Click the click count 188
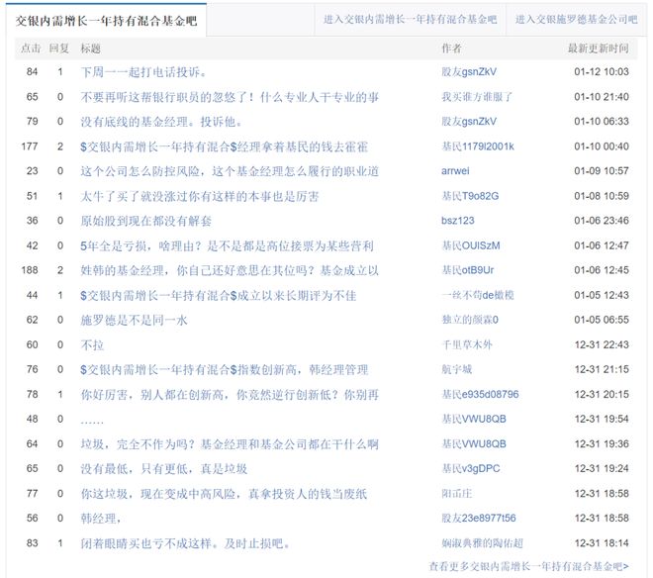Image resolution: width=653 pixels, height=578 pixels. click(x=30, y=270)
